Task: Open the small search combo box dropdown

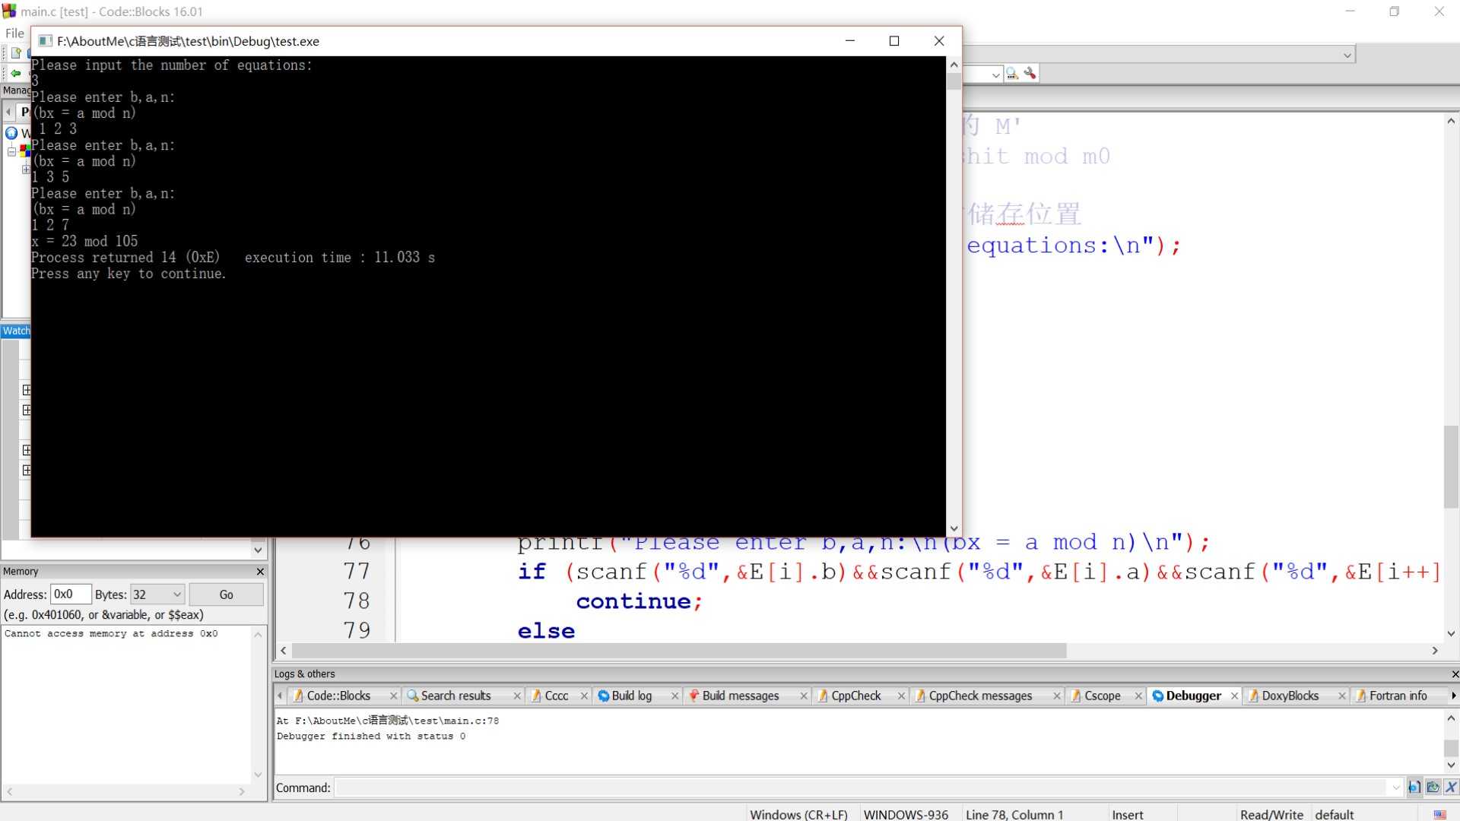Action: click(995, 74)
